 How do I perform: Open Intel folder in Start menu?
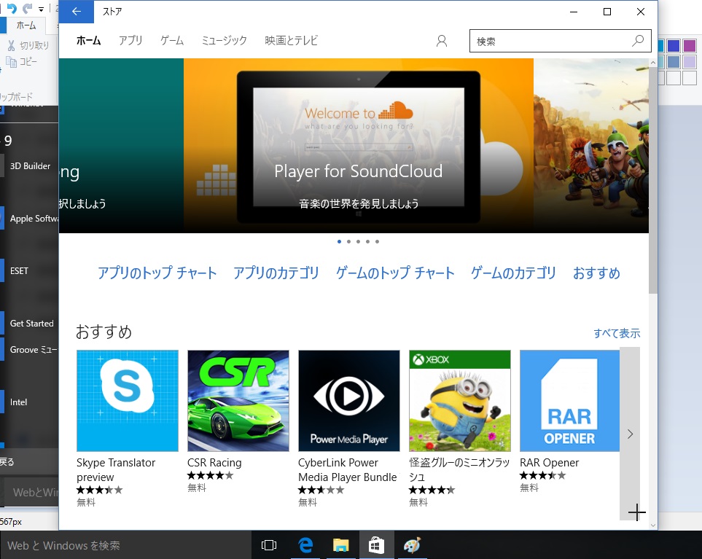[x=30, y=402]
